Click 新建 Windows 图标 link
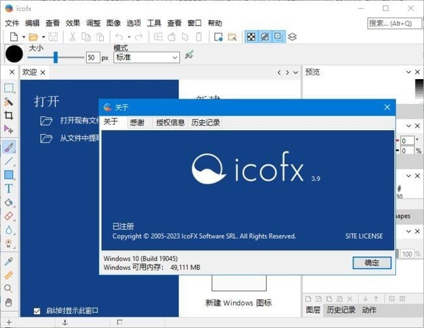The height and width of the screenshot is (328, 424). tap(239, 303)
